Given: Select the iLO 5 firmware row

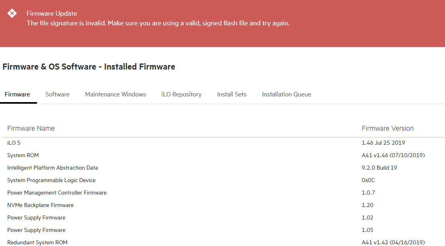Looking at the screenshot, I should click(224, 143).
